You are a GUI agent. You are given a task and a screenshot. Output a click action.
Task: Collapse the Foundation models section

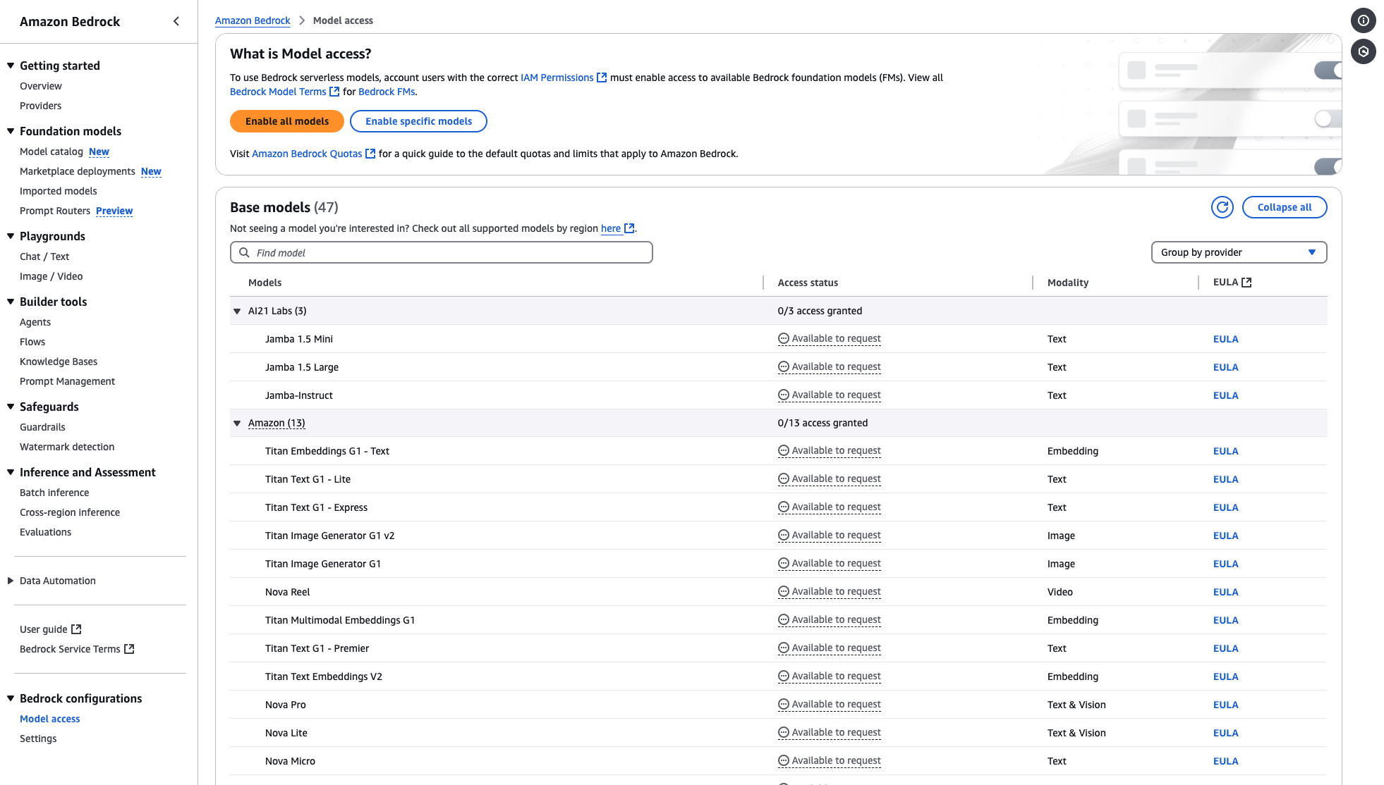pyautogui.click(x=11, y=131)
